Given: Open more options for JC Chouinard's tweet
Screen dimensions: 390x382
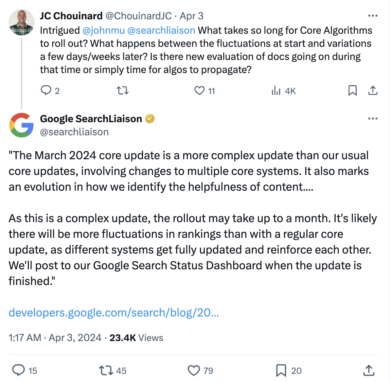Looking at the screenshot, I should (373, 16).
